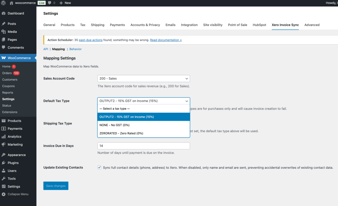Open the Accounts & Privacy tab
The height and width of the screenshot is (206, 338).
145,25
